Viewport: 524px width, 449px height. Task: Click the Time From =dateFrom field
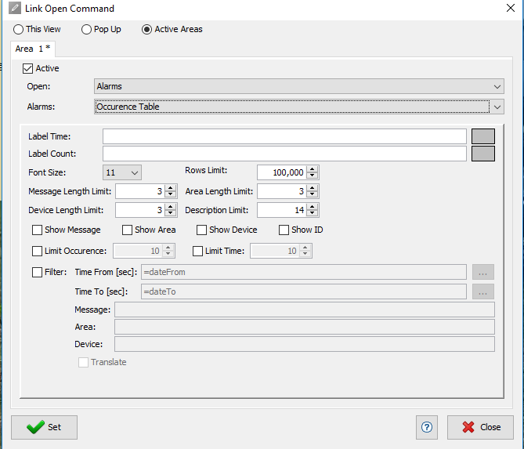coord(304,272)
